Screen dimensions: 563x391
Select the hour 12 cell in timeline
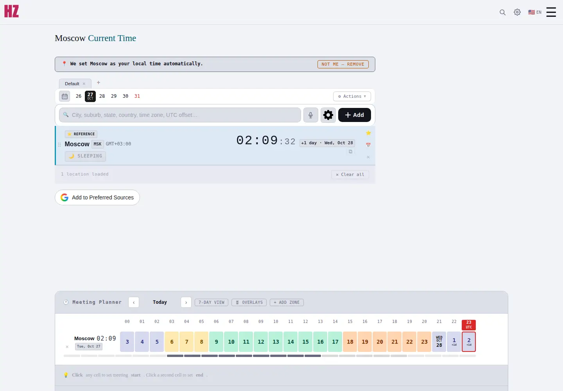(x=261, y=342)
